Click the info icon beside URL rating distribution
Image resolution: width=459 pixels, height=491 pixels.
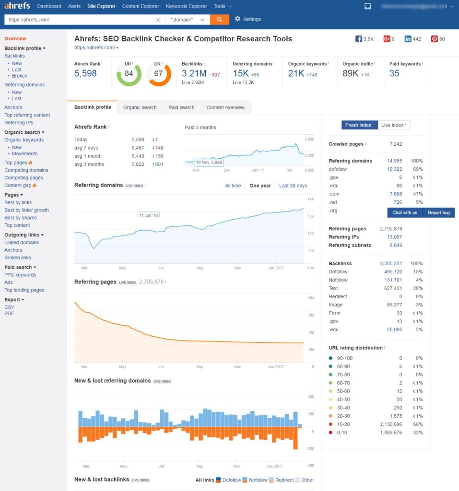[x=385, y=347]
